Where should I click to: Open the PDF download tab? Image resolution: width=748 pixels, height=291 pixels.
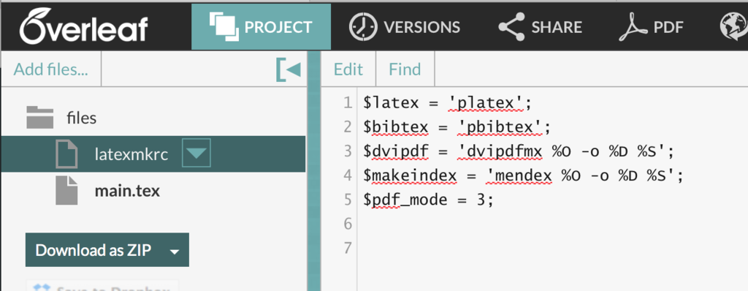click(651, 27)
